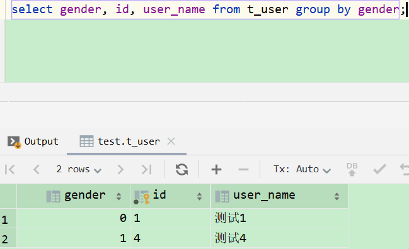Delete selected row with minus icon
Screen dimensions: 409x249
[x=243, y=170]
